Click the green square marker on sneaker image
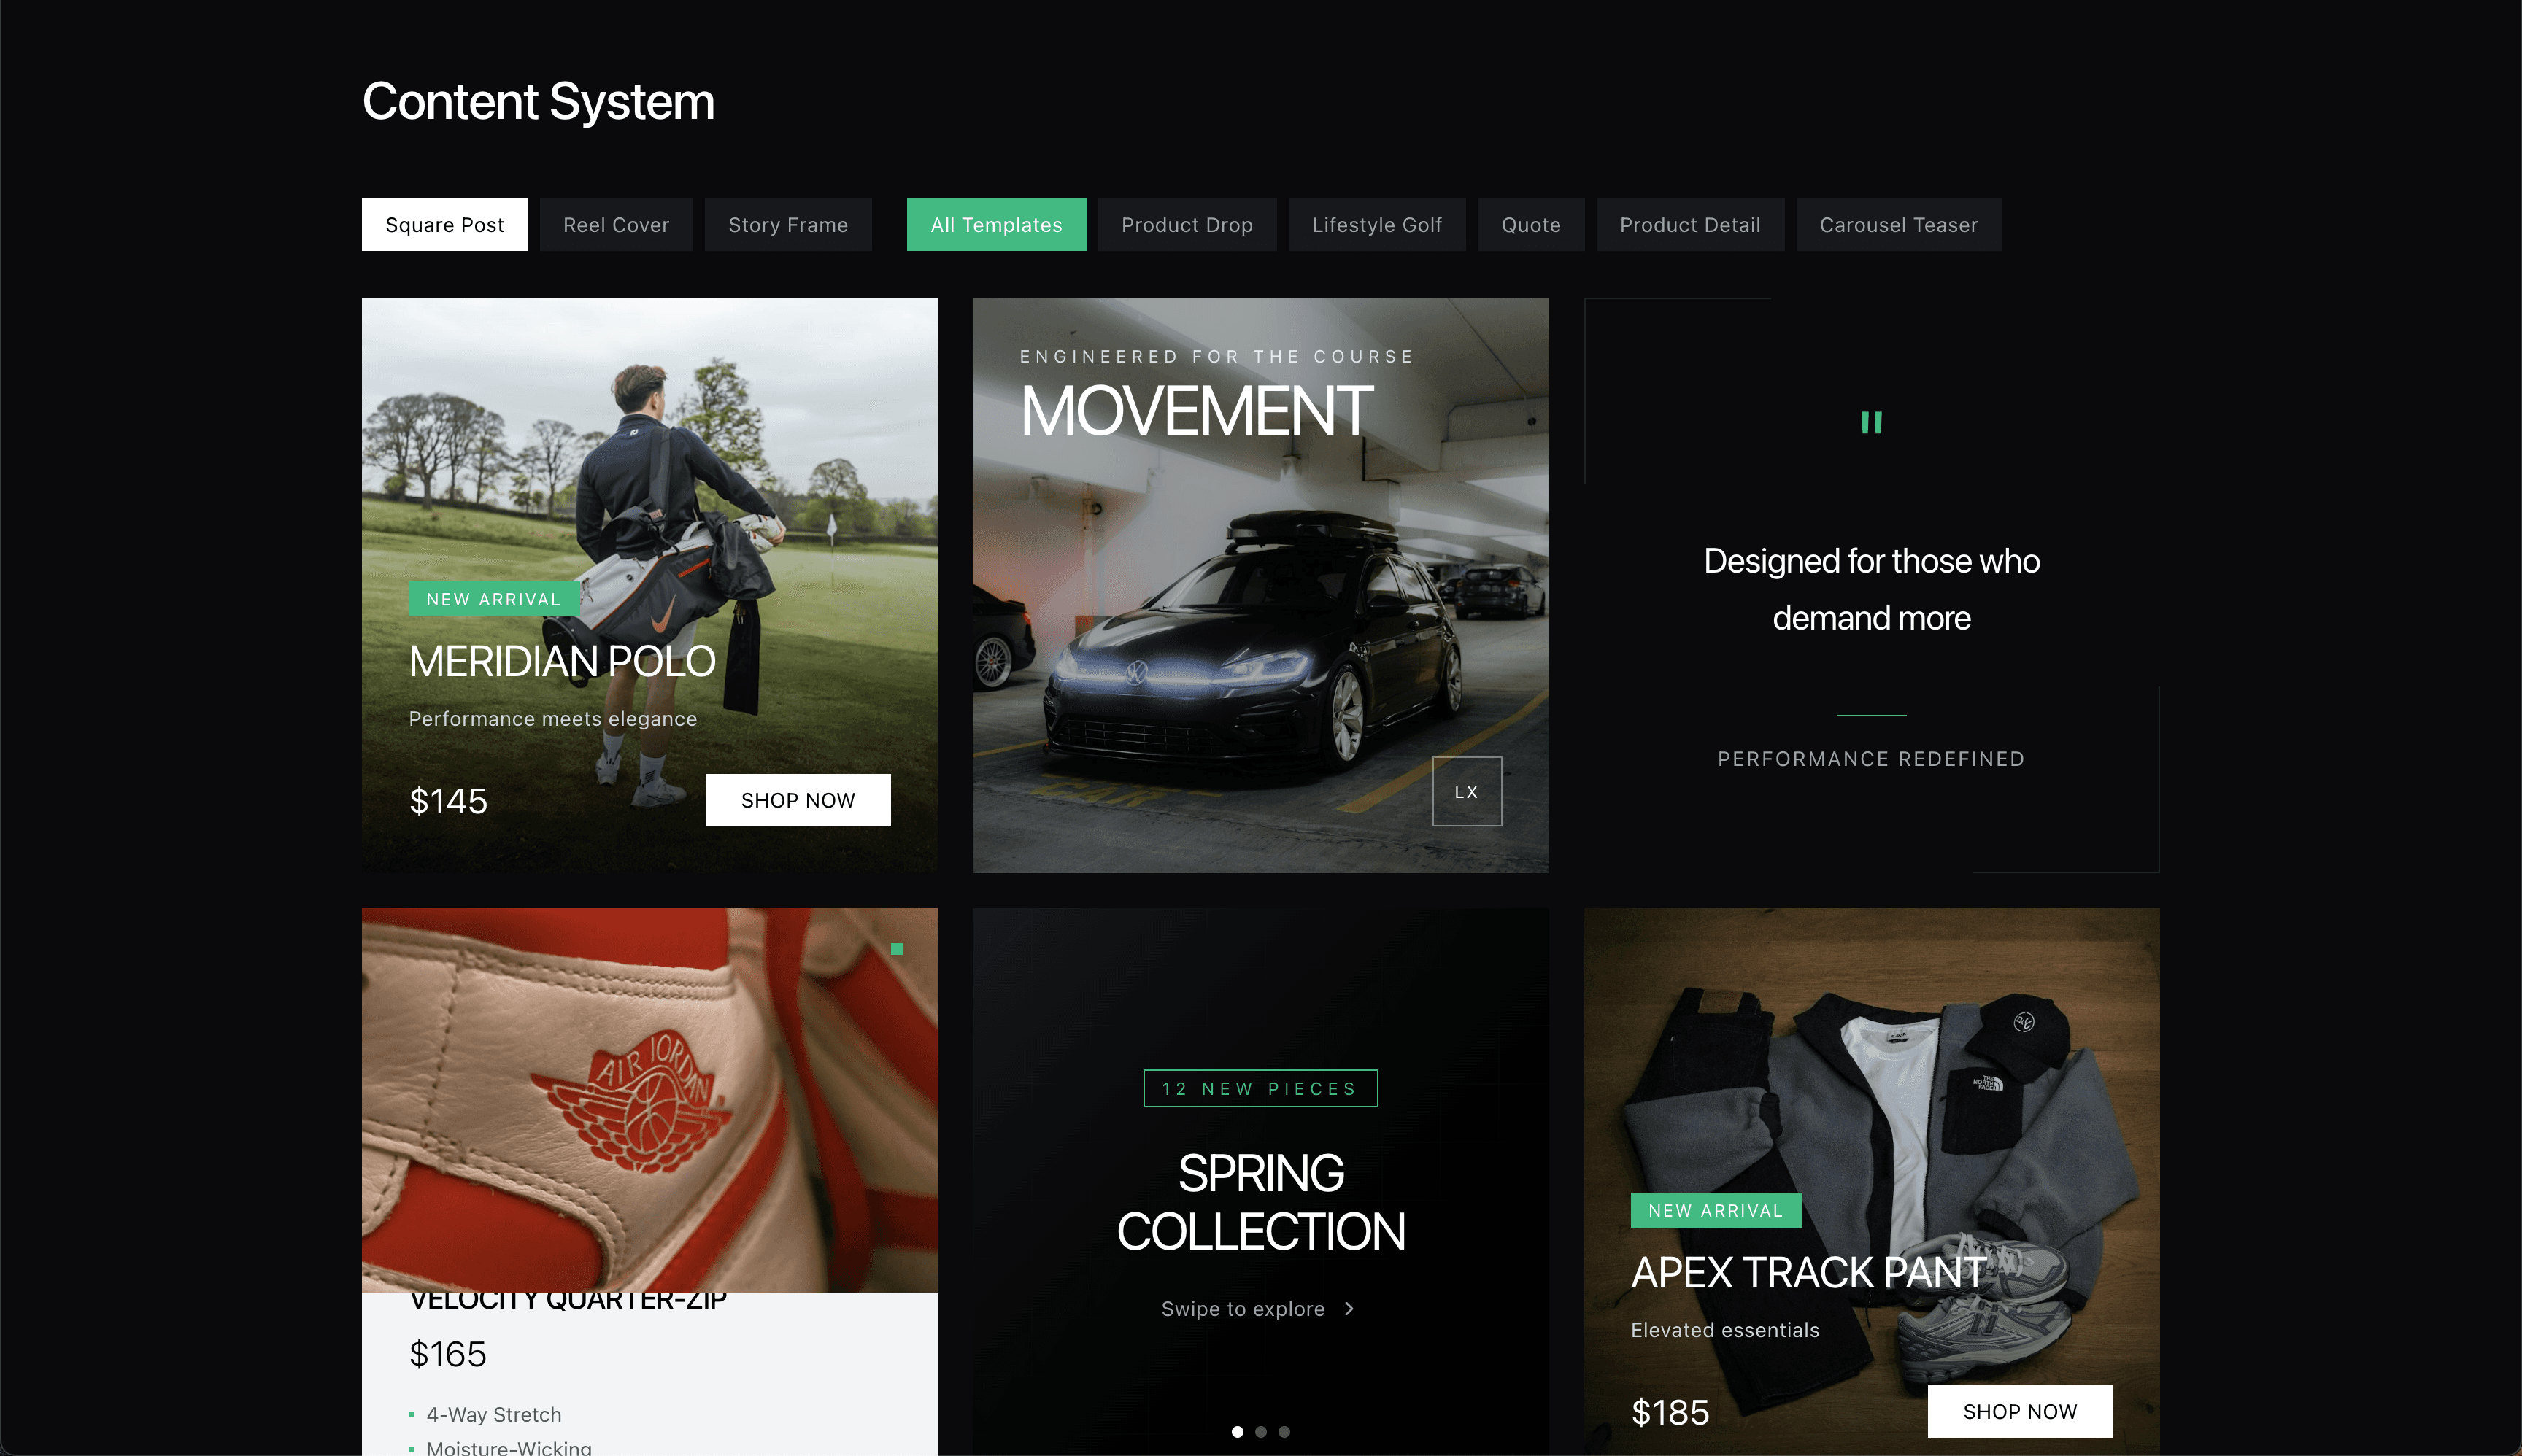Image resolution: width=2522 pixels, height=1456 pixels. [896, 949]
